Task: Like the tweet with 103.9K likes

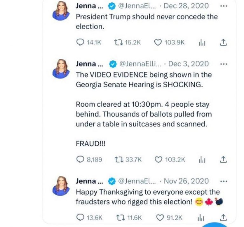Action: tap(158, 43)
